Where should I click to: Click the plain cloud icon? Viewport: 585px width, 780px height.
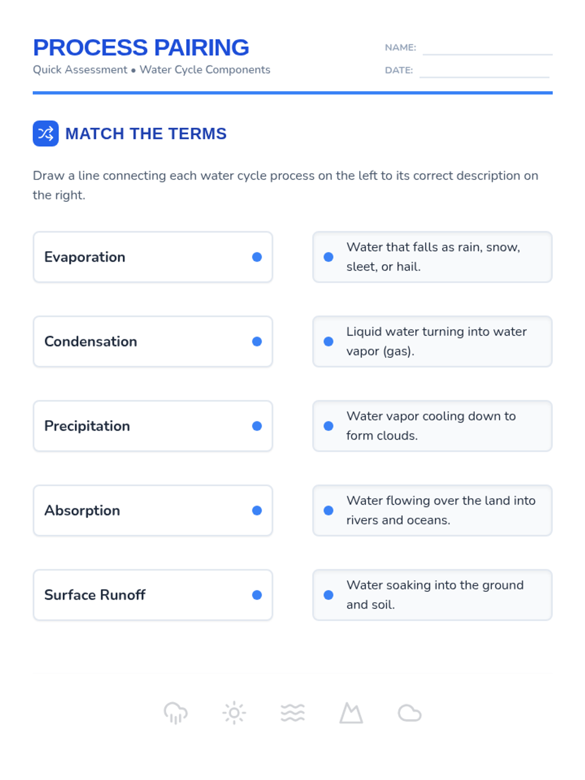click(x=409, y=713)
